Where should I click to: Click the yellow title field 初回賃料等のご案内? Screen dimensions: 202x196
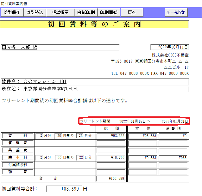pyautogui.click(x=94, y=24)
